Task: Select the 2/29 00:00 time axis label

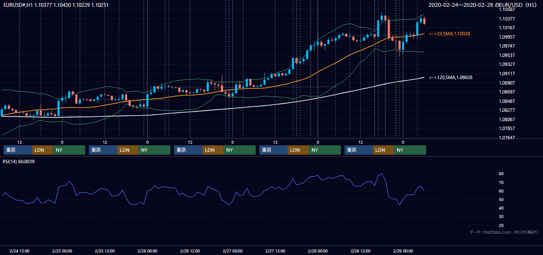Action: pyautogui.click(x=403, y=251)
